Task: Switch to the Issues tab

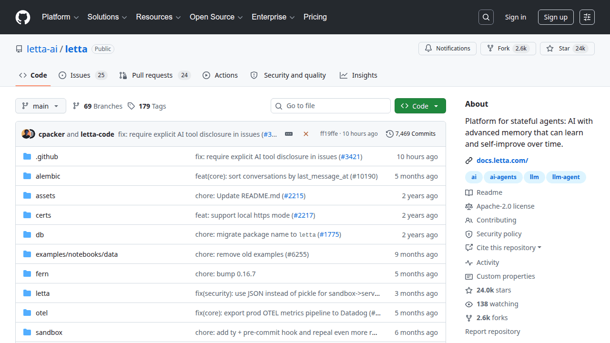Action: click(83, 75)
